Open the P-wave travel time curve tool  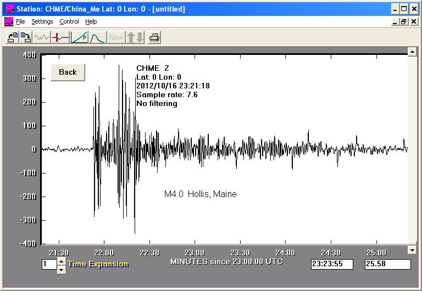click(x=79, y=37)
